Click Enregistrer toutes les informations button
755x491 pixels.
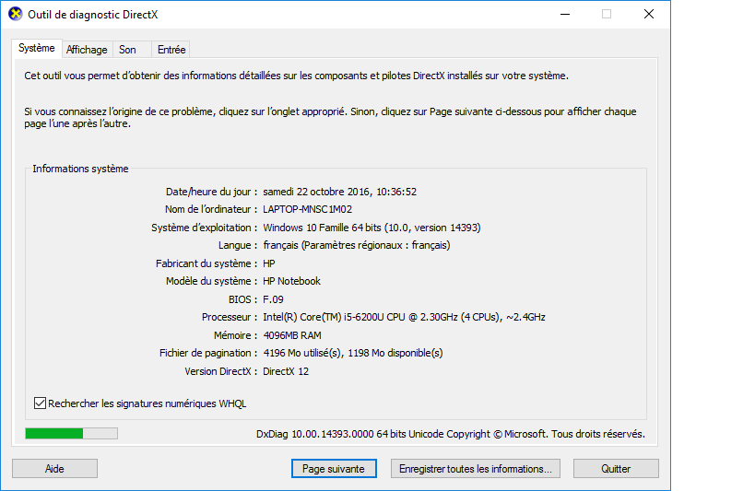[476, 468]
